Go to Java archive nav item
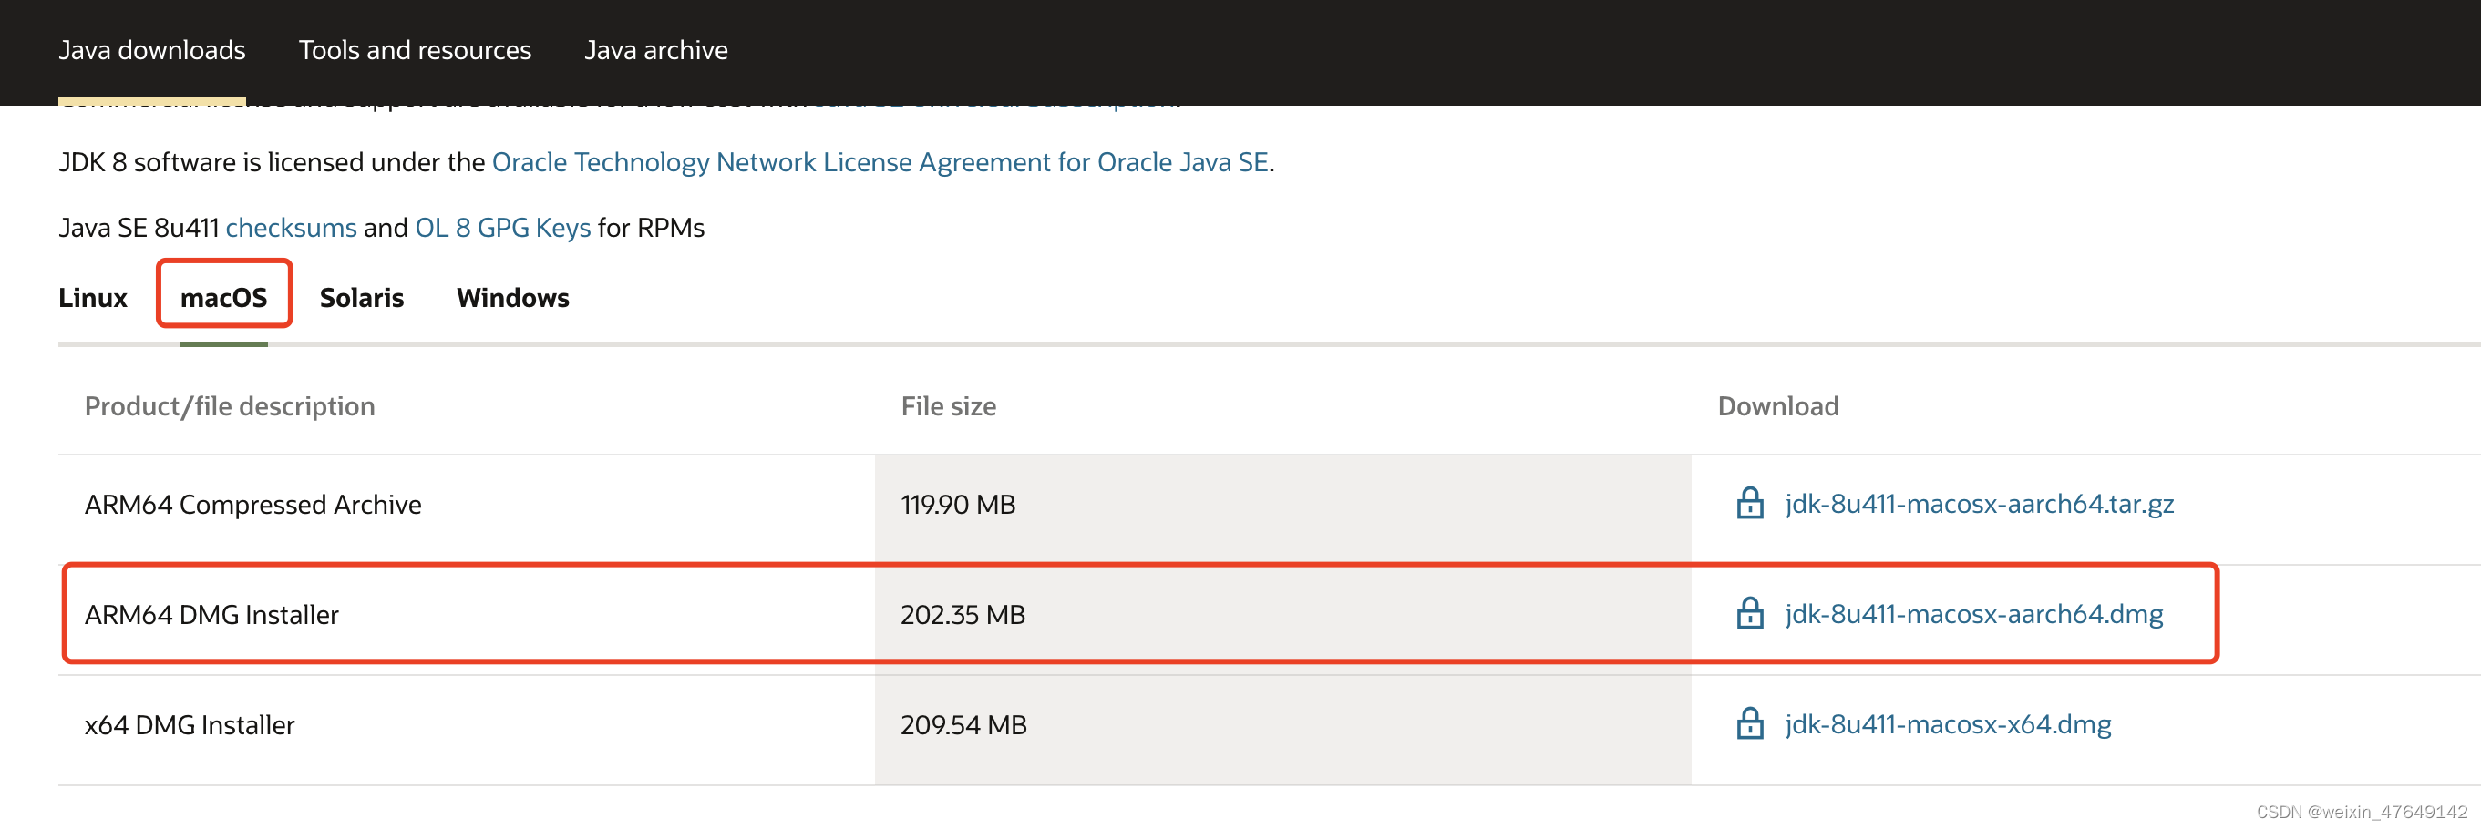 pos(656,50)
